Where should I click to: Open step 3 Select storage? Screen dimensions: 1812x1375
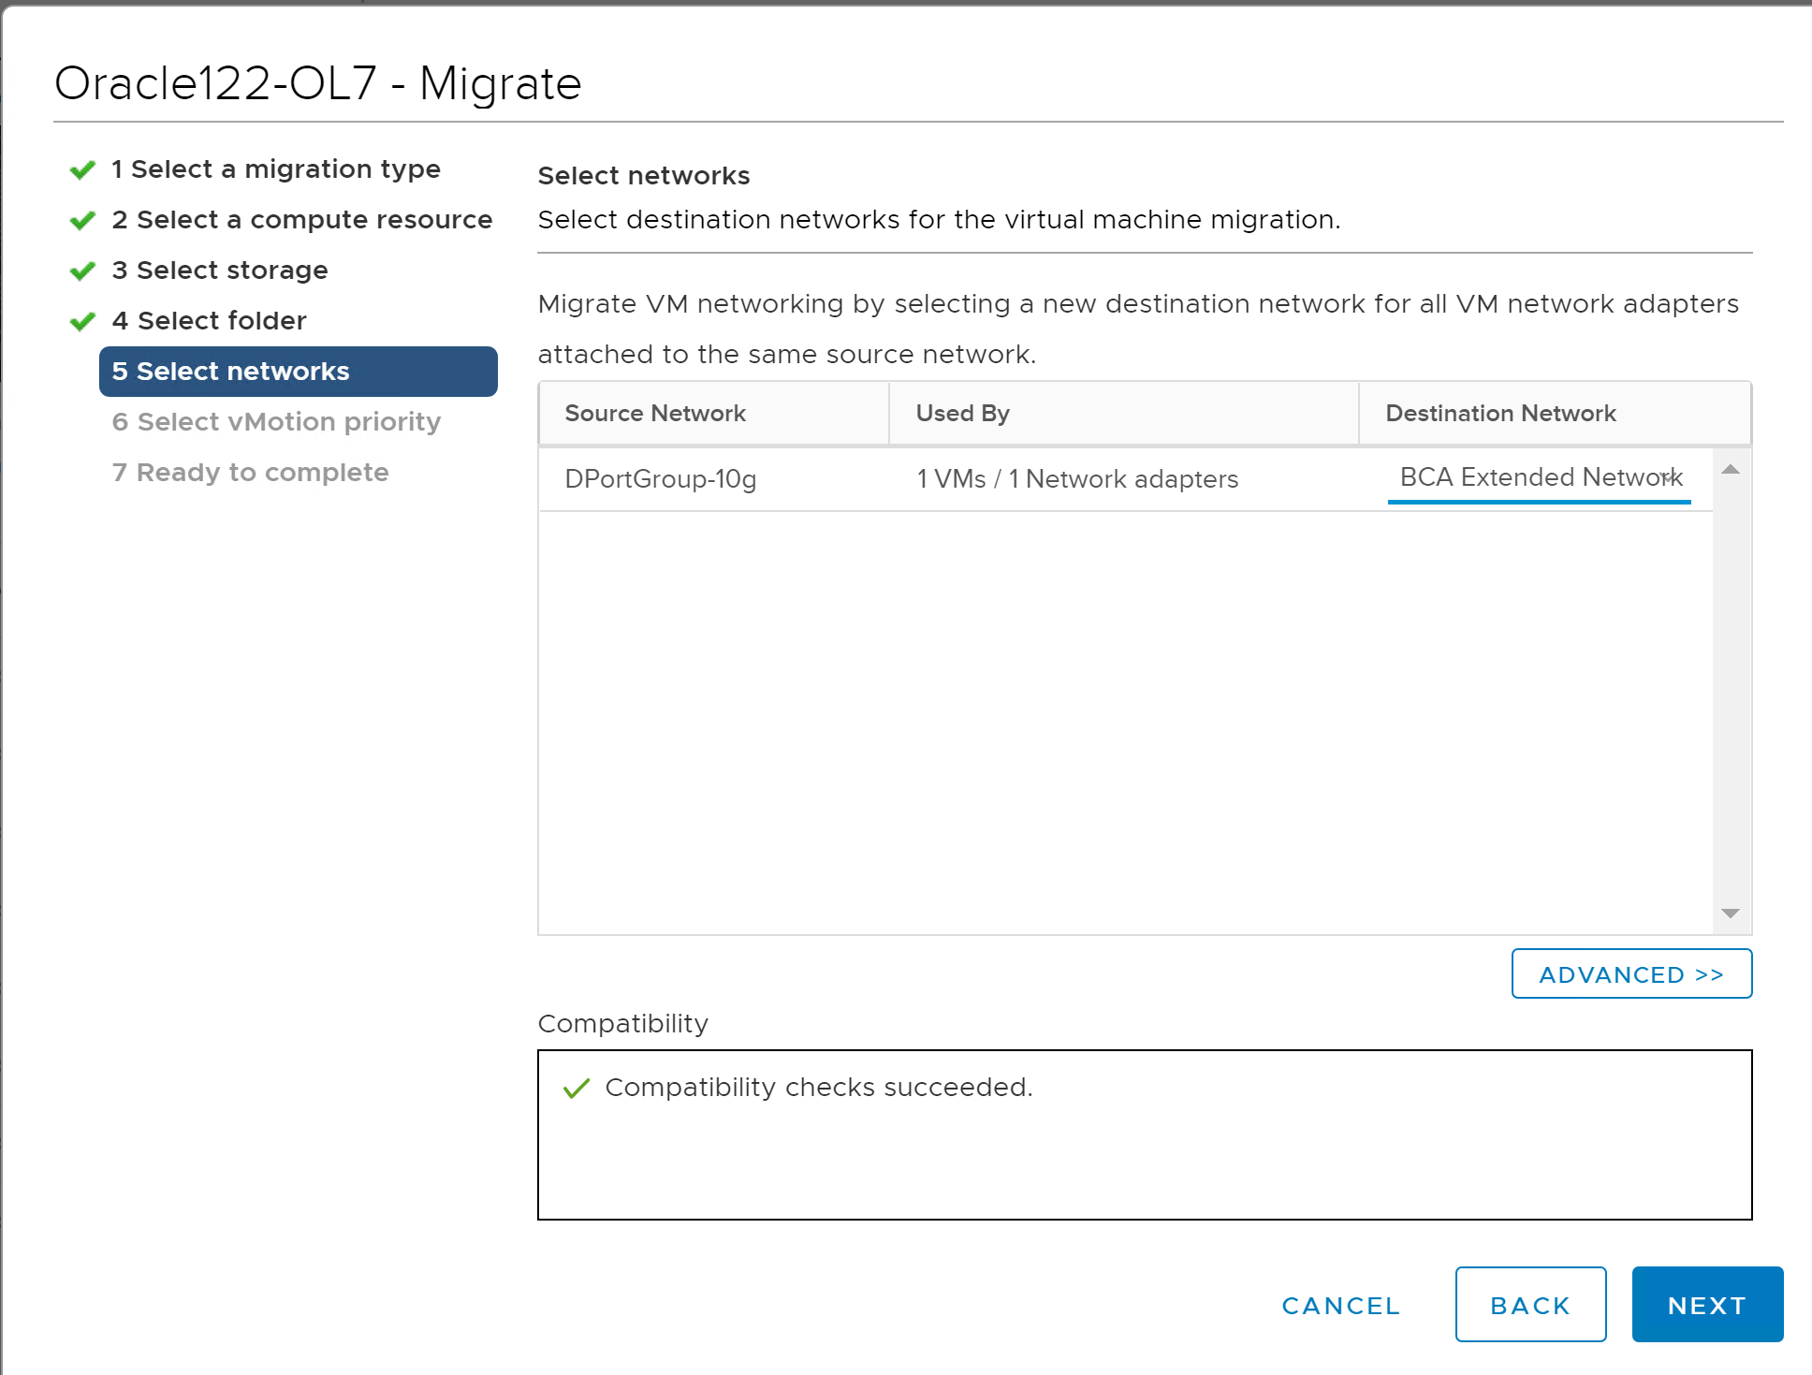(x=219, y=271)
